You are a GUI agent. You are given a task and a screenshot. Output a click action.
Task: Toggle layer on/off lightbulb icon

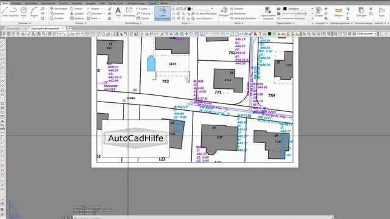174,9
